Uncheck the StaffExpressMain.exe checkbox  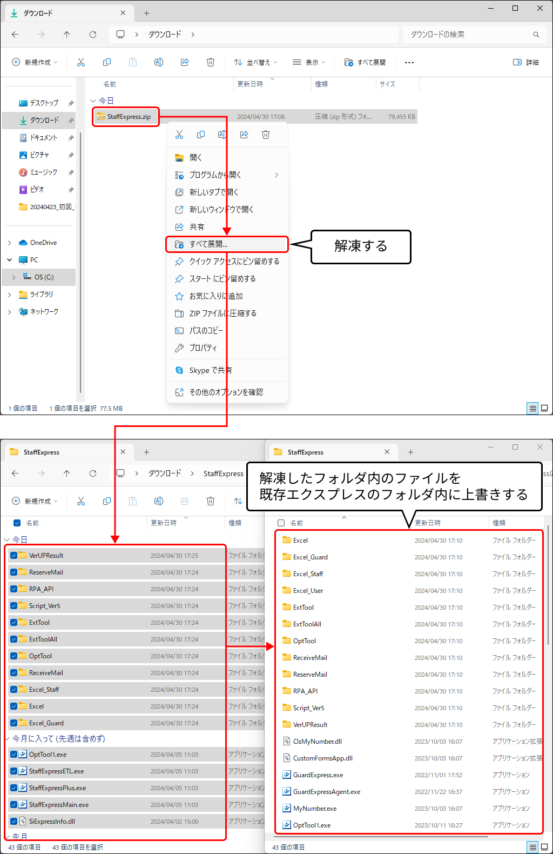point(14,805)
